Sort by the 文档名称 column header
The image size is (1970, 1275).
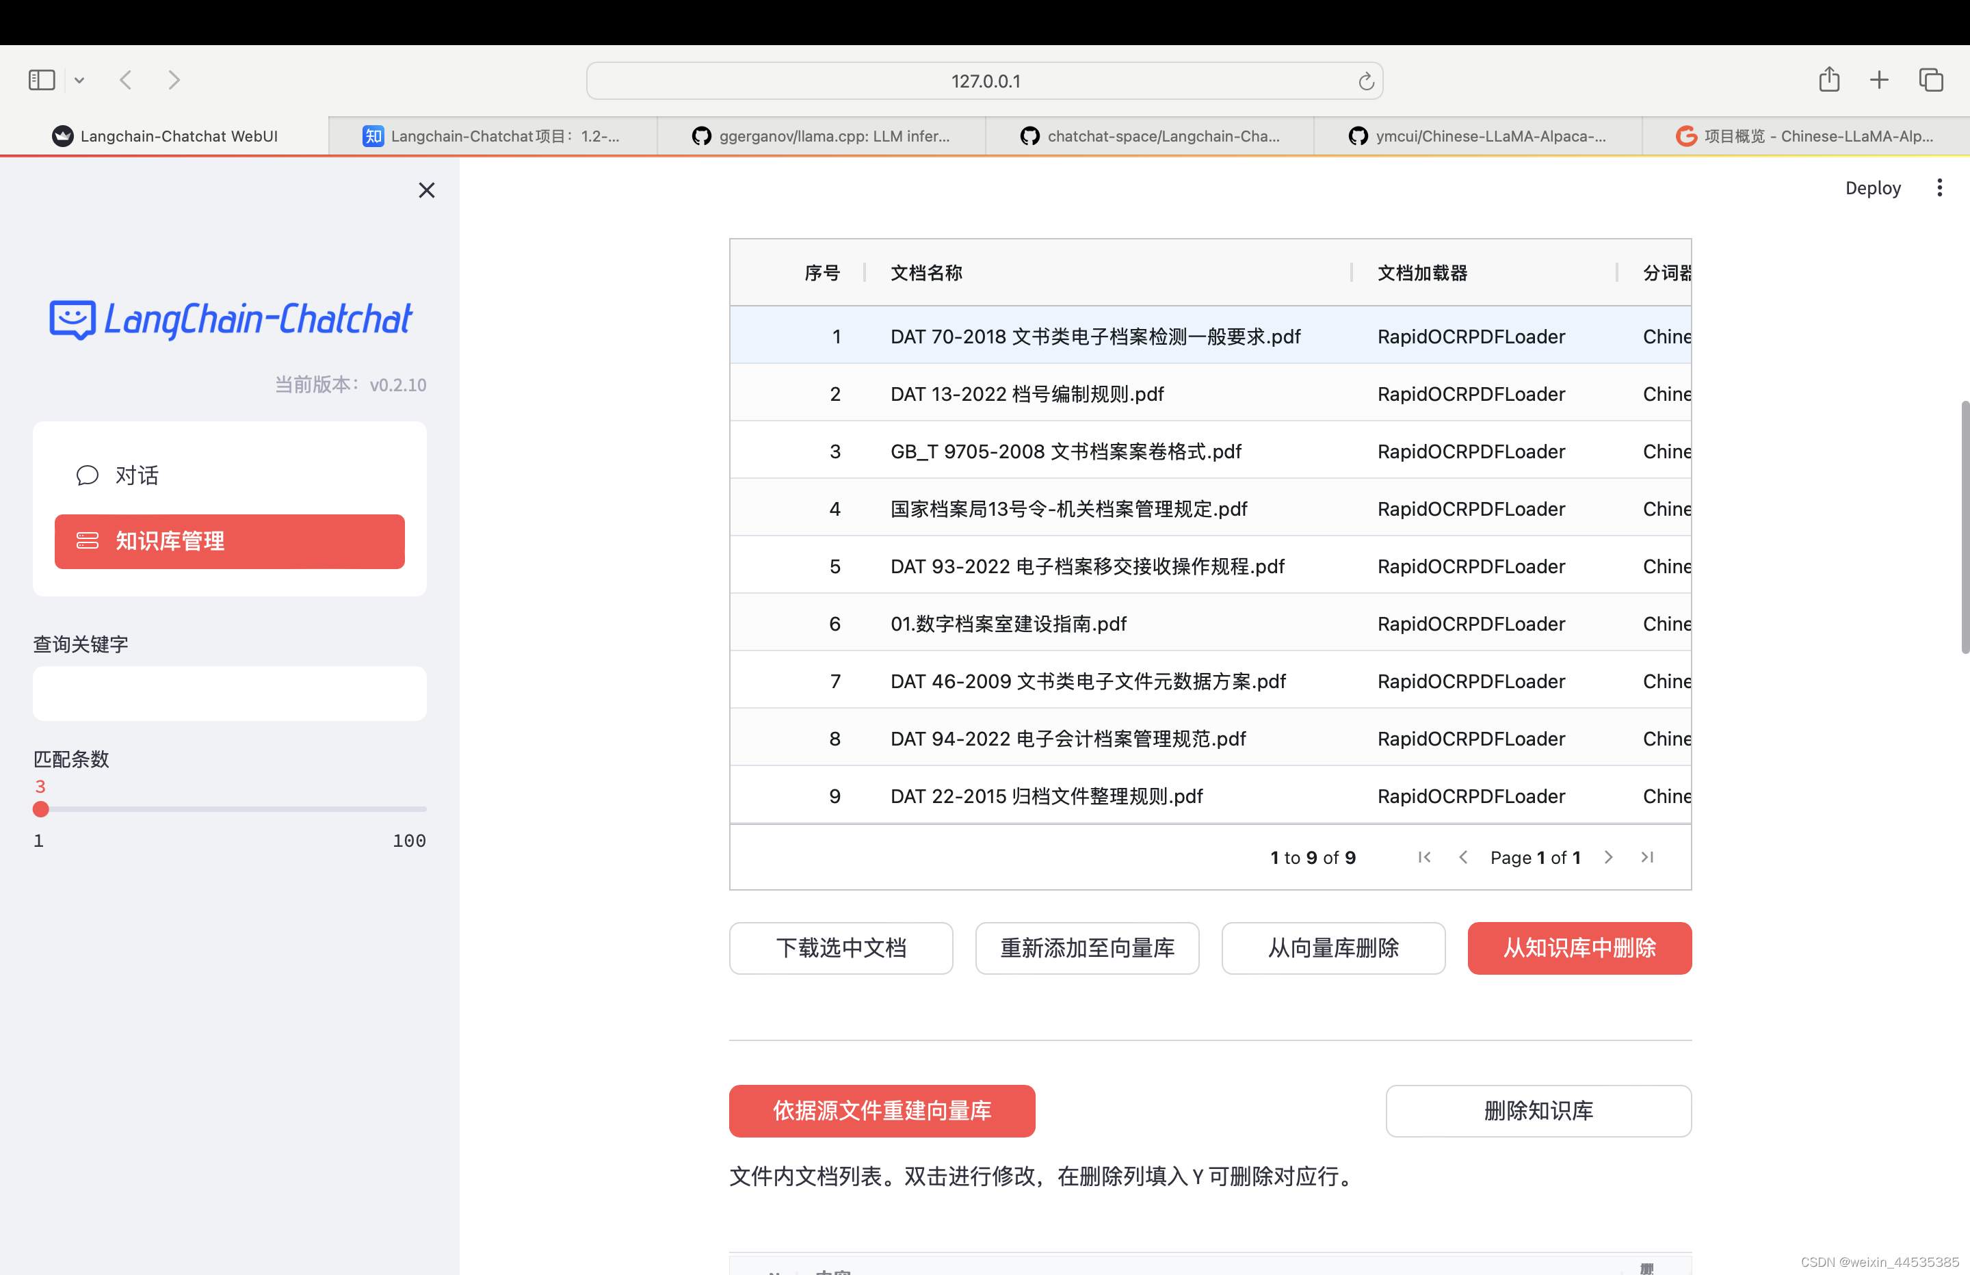click(x=925, y=272)
